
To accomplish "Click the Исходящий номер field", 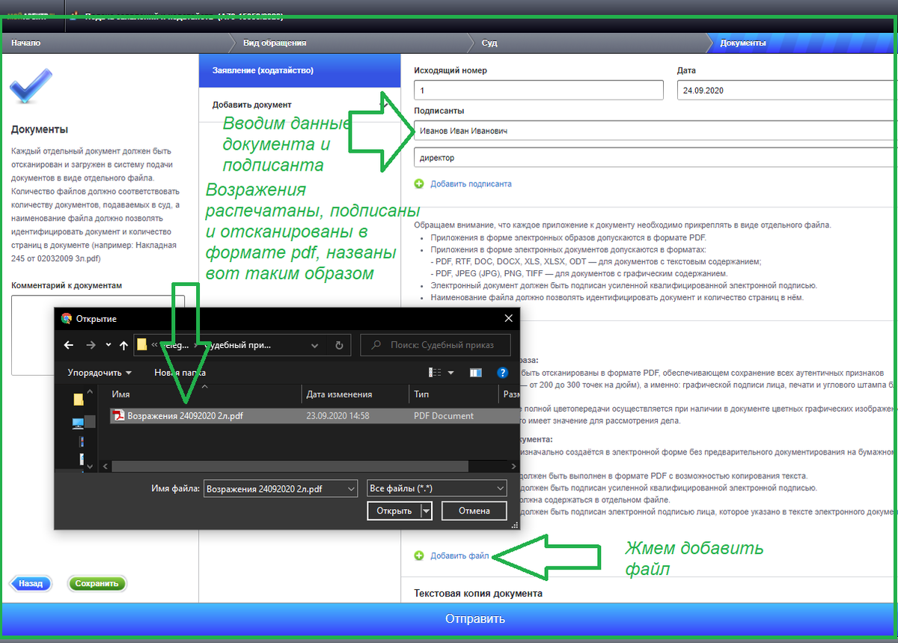I will coord(539,91).
